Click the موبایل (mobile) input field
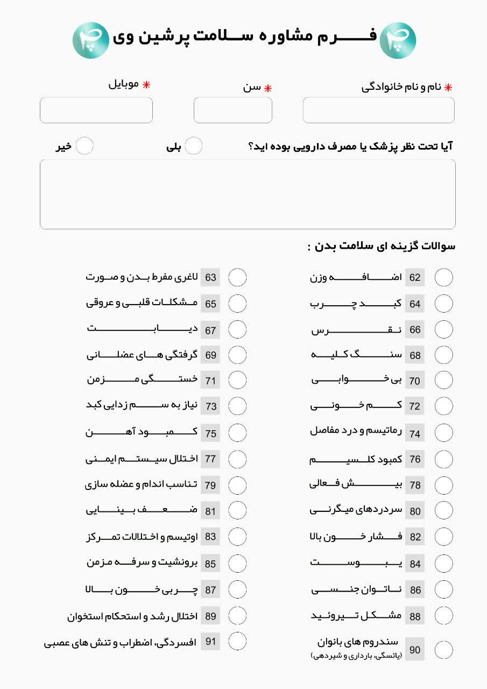This screenshot has width=487, height=689. (96, 110)
